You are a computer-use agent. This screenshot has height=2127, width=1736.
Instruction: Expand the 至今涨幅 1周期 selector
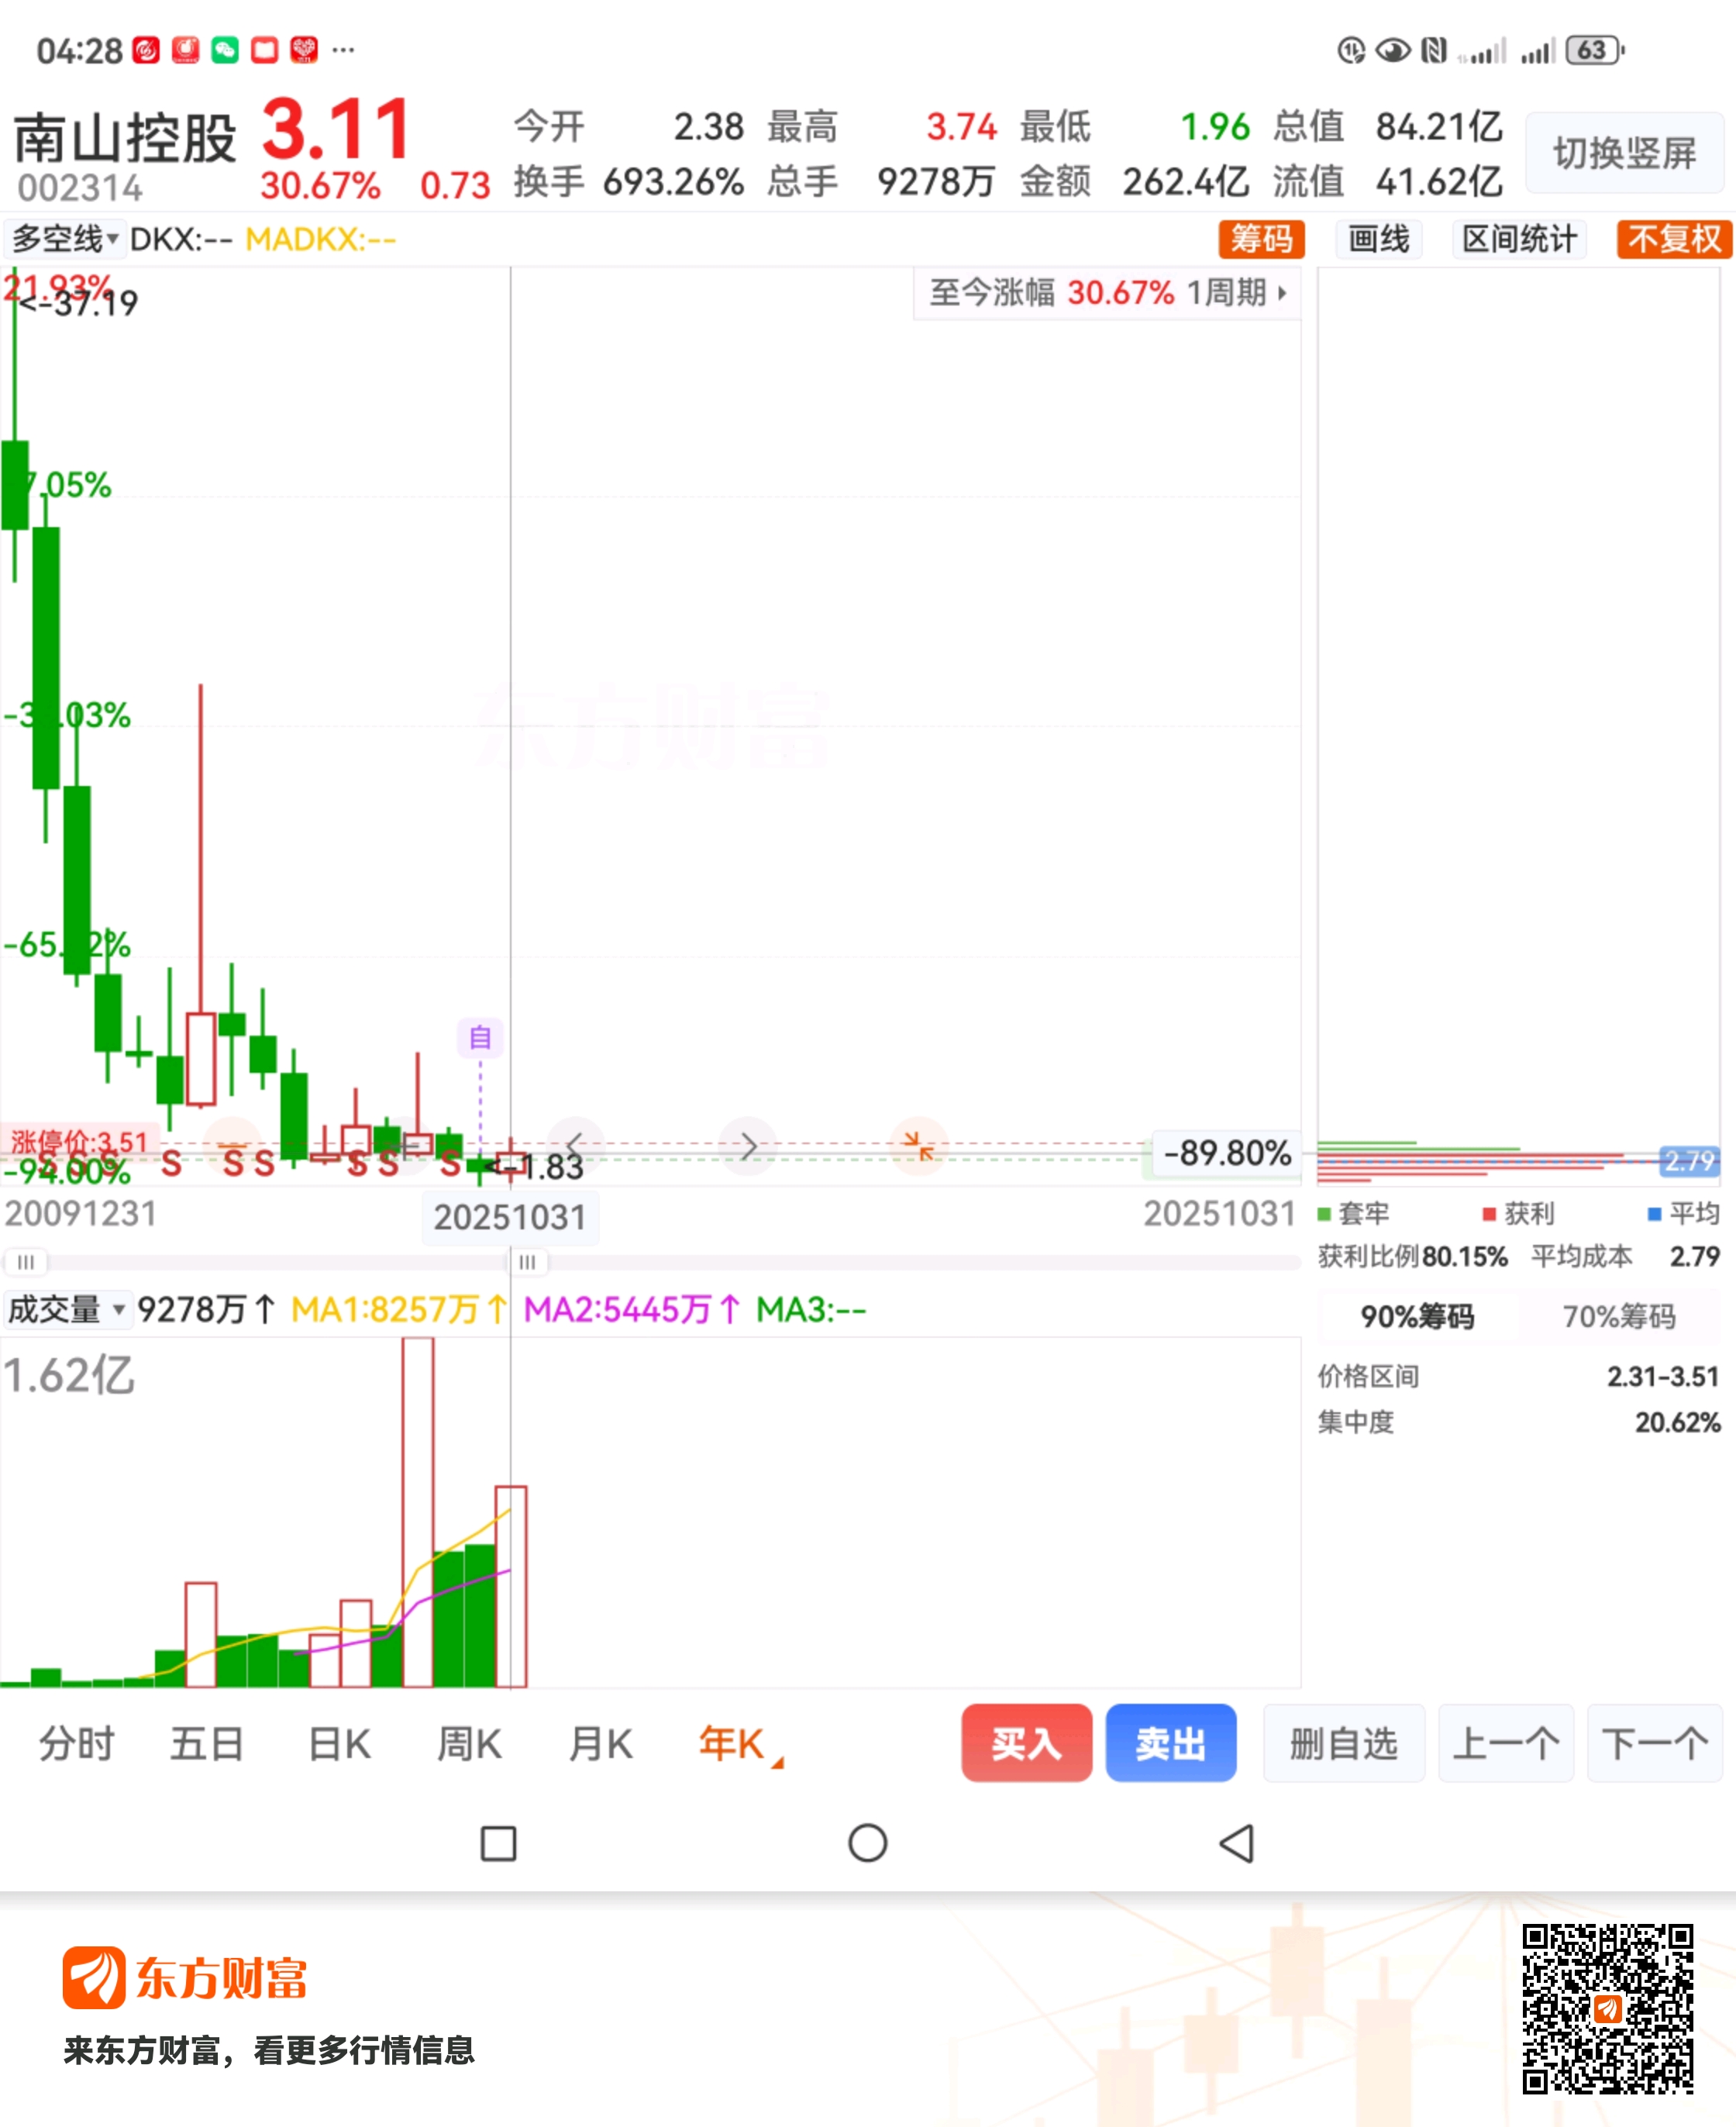point(1107,293)
